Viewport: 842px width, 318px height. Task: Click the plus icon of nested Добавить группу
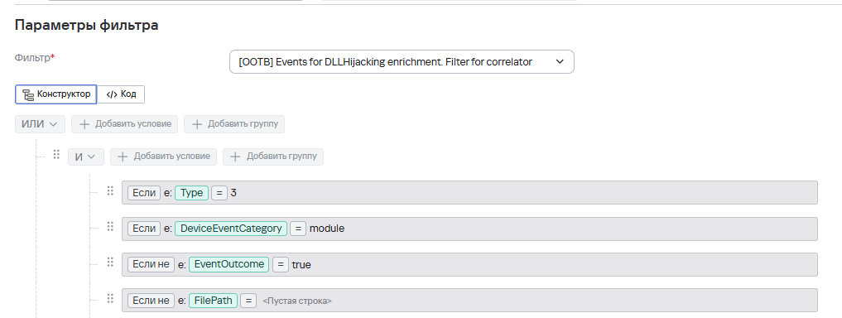(236, 157)
